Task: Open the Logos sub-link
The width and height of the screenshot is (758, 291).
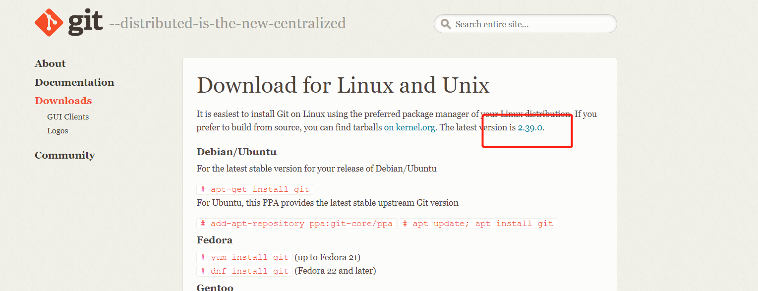Action: pyautogui.click(x=58, y=131)
